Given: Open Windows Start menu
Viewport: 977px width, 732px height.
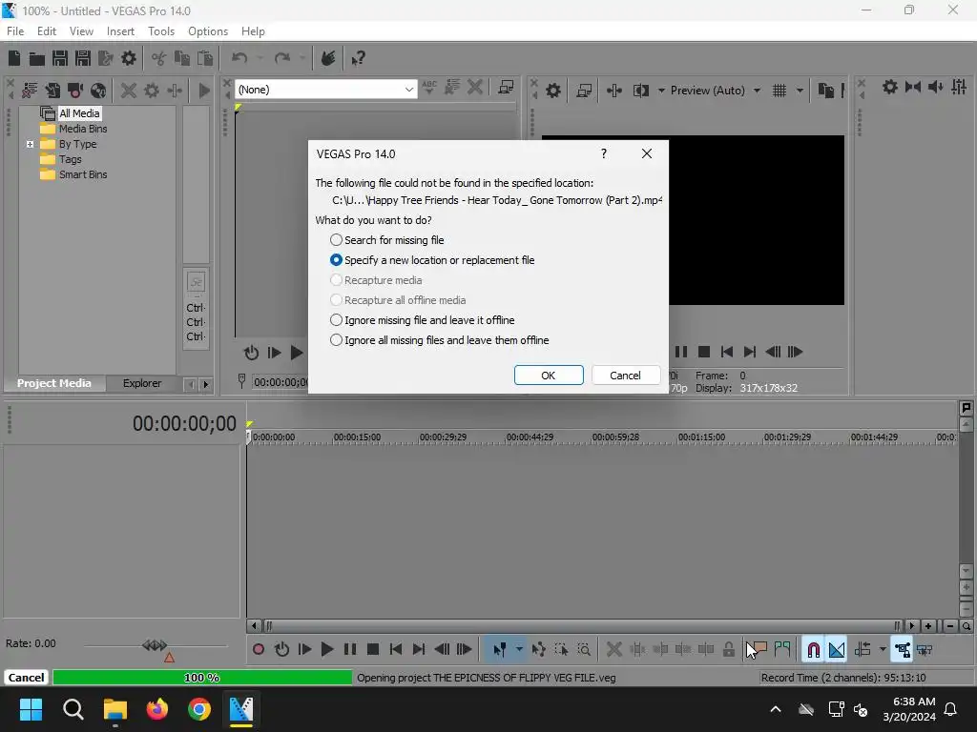Looking at the screenshot, I should point(31,709).
